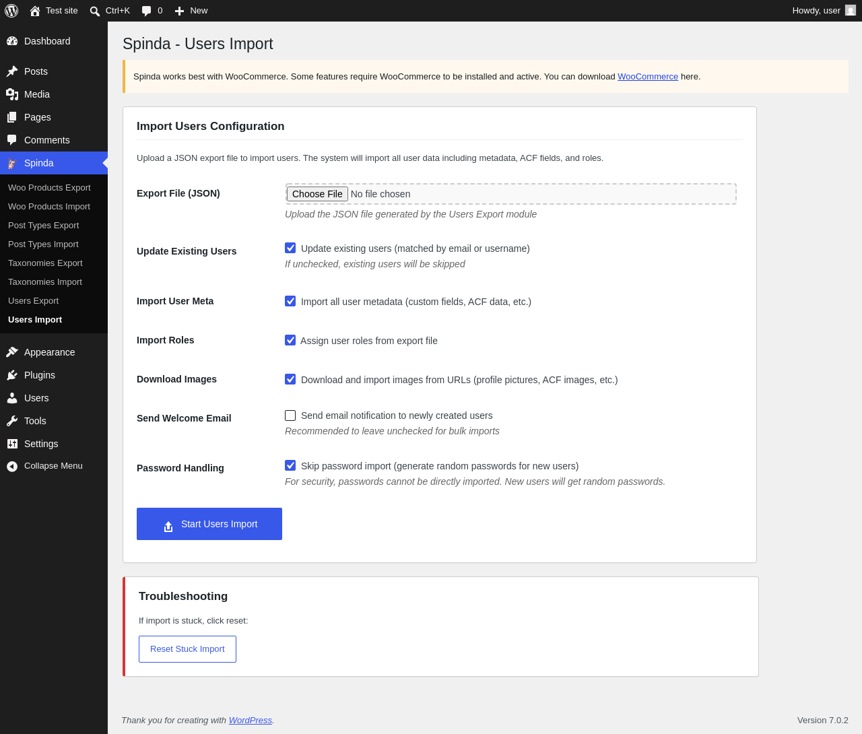Image resolution: width=862 pixels, height=734 pixels.
Task: Open Taxonomies Export submenu
Action: 54,263
